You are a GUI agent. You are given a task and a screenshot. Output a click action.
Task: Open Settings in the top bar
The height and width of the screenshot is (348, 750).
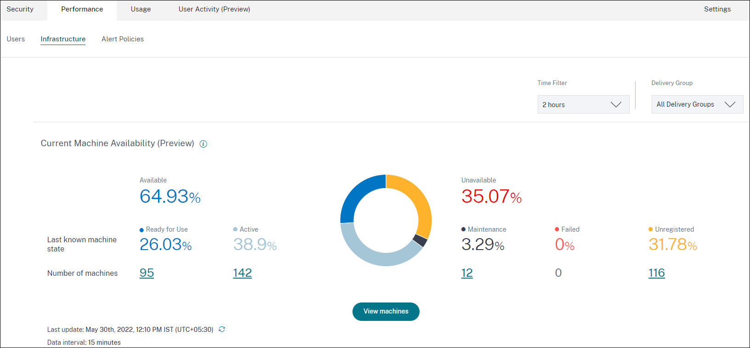pyautogui.click(x=717, y=9)
